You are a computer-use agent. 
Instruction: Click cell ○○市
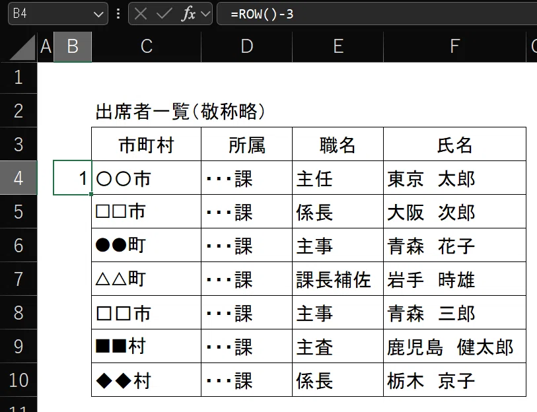click(146, 178)
